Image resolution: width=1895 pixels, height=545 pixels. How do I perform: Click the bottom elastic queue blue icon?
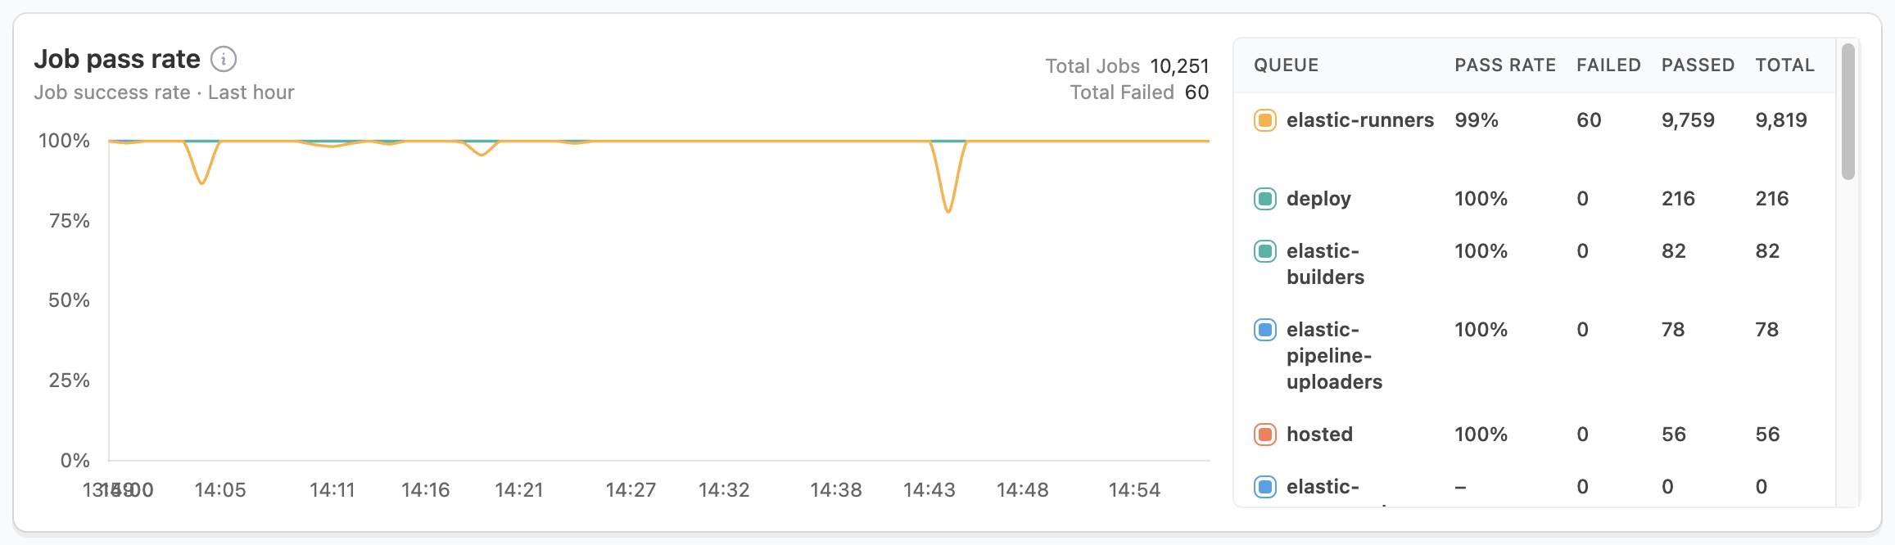pos(1265,487)
